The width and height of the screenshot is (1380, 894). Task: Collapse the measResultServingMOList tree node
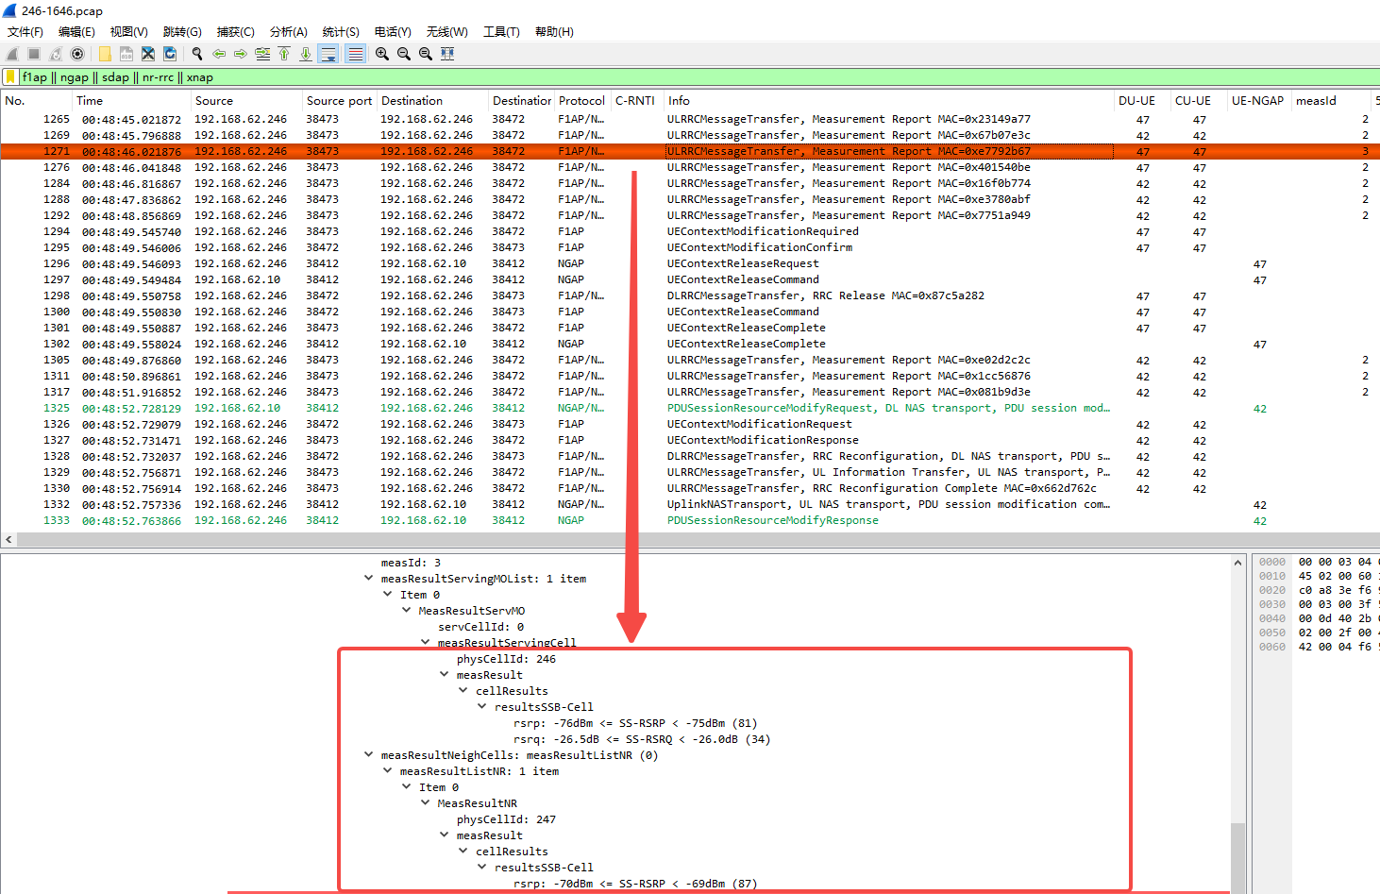point(368,579)
